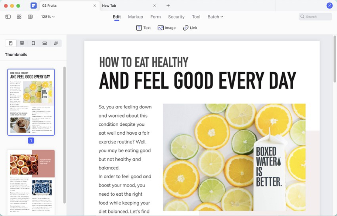Show the form fields panel icon
Viewport: 337px width, 216px height.
[45, 43]
